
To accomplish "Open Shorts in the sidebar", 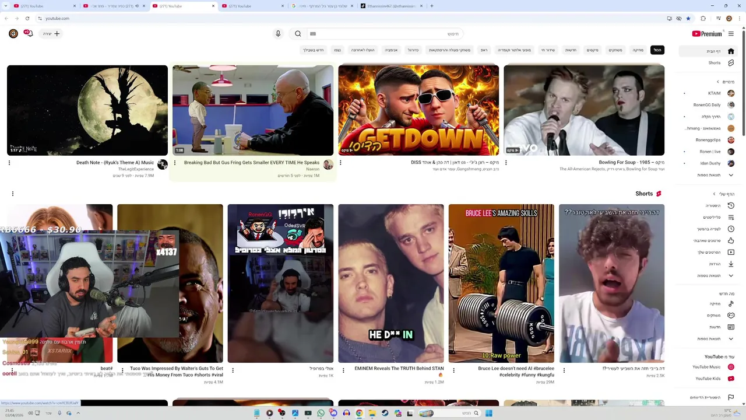I will (708, 63).
